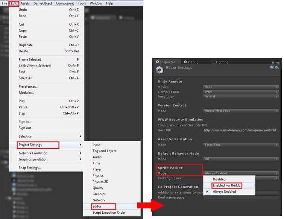Open Tags and Layers settings
The image size is (284, 219).
[112, 151]
